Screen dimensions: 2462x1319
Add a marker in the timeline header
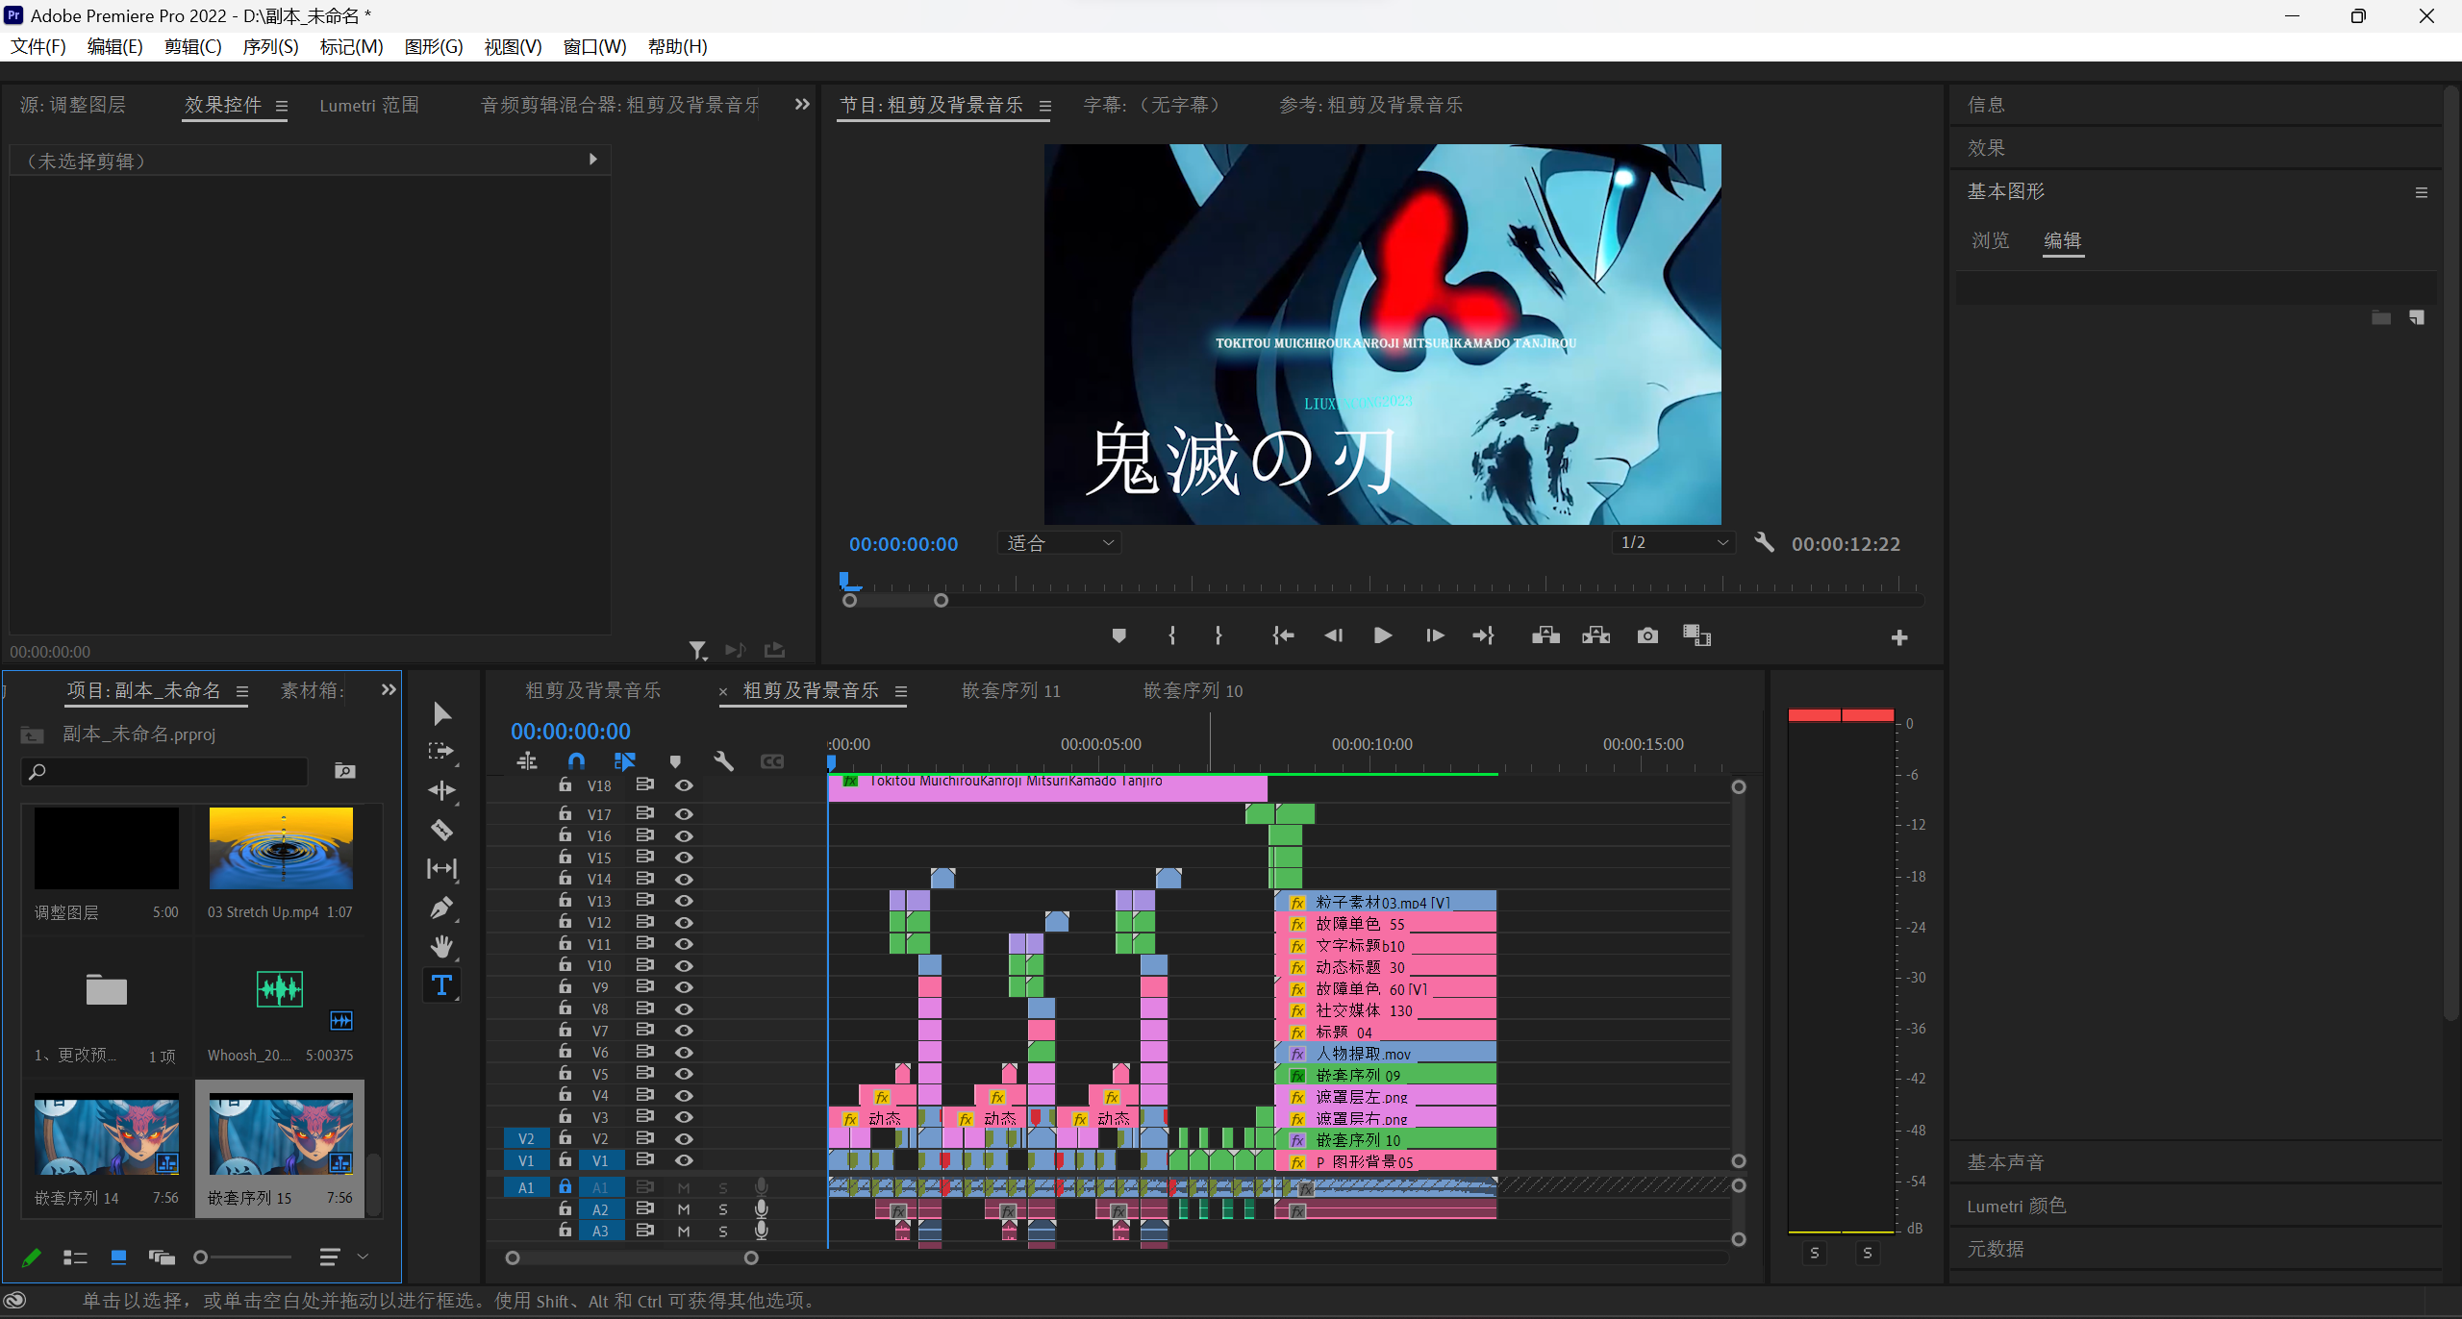pos(675,761)
